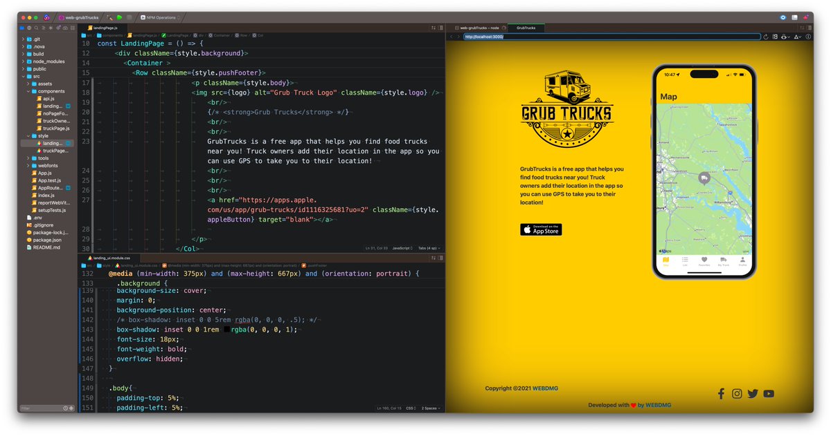
Task: Open api.js in the file tree
Action: click(46, 99)
